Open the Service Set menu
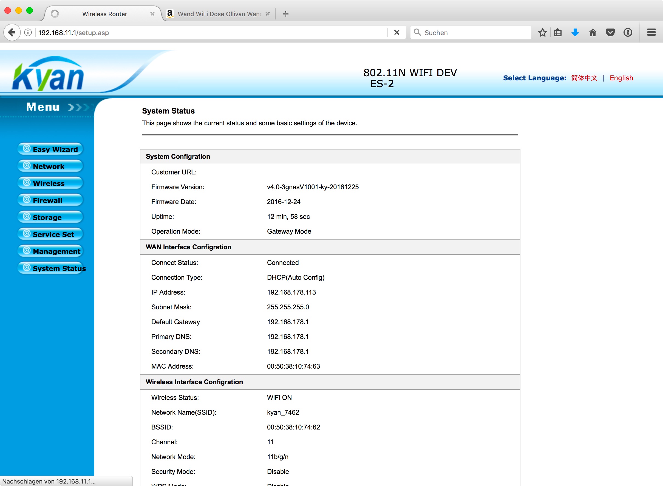 50,234
